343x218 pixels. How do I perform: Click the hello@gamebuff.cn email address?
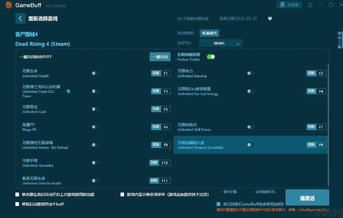tap(314, 210)
